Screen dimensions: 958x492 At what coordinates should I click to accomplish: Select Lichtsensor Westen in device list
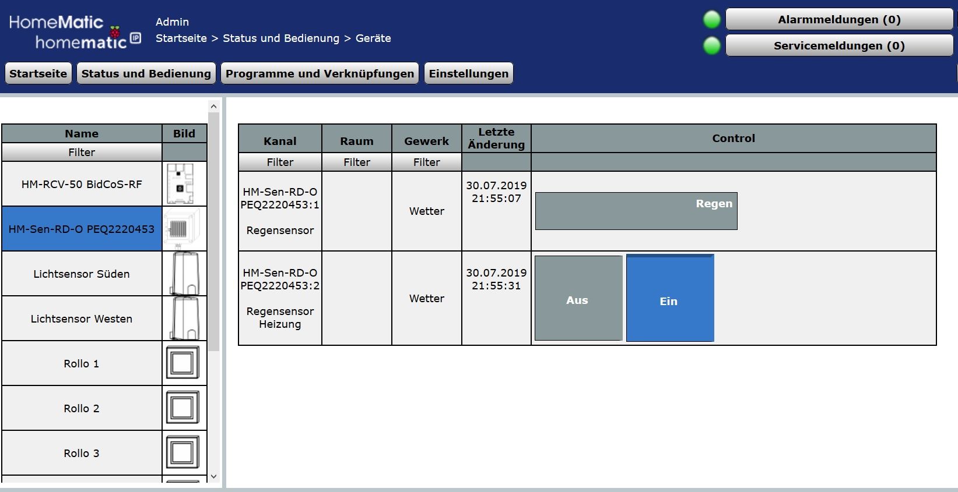82,318
